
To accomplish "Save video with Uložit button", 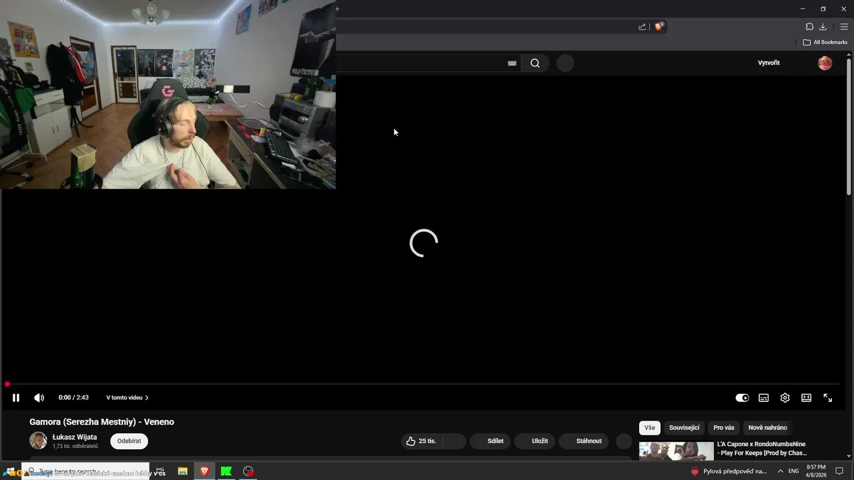I will point(534,441).
